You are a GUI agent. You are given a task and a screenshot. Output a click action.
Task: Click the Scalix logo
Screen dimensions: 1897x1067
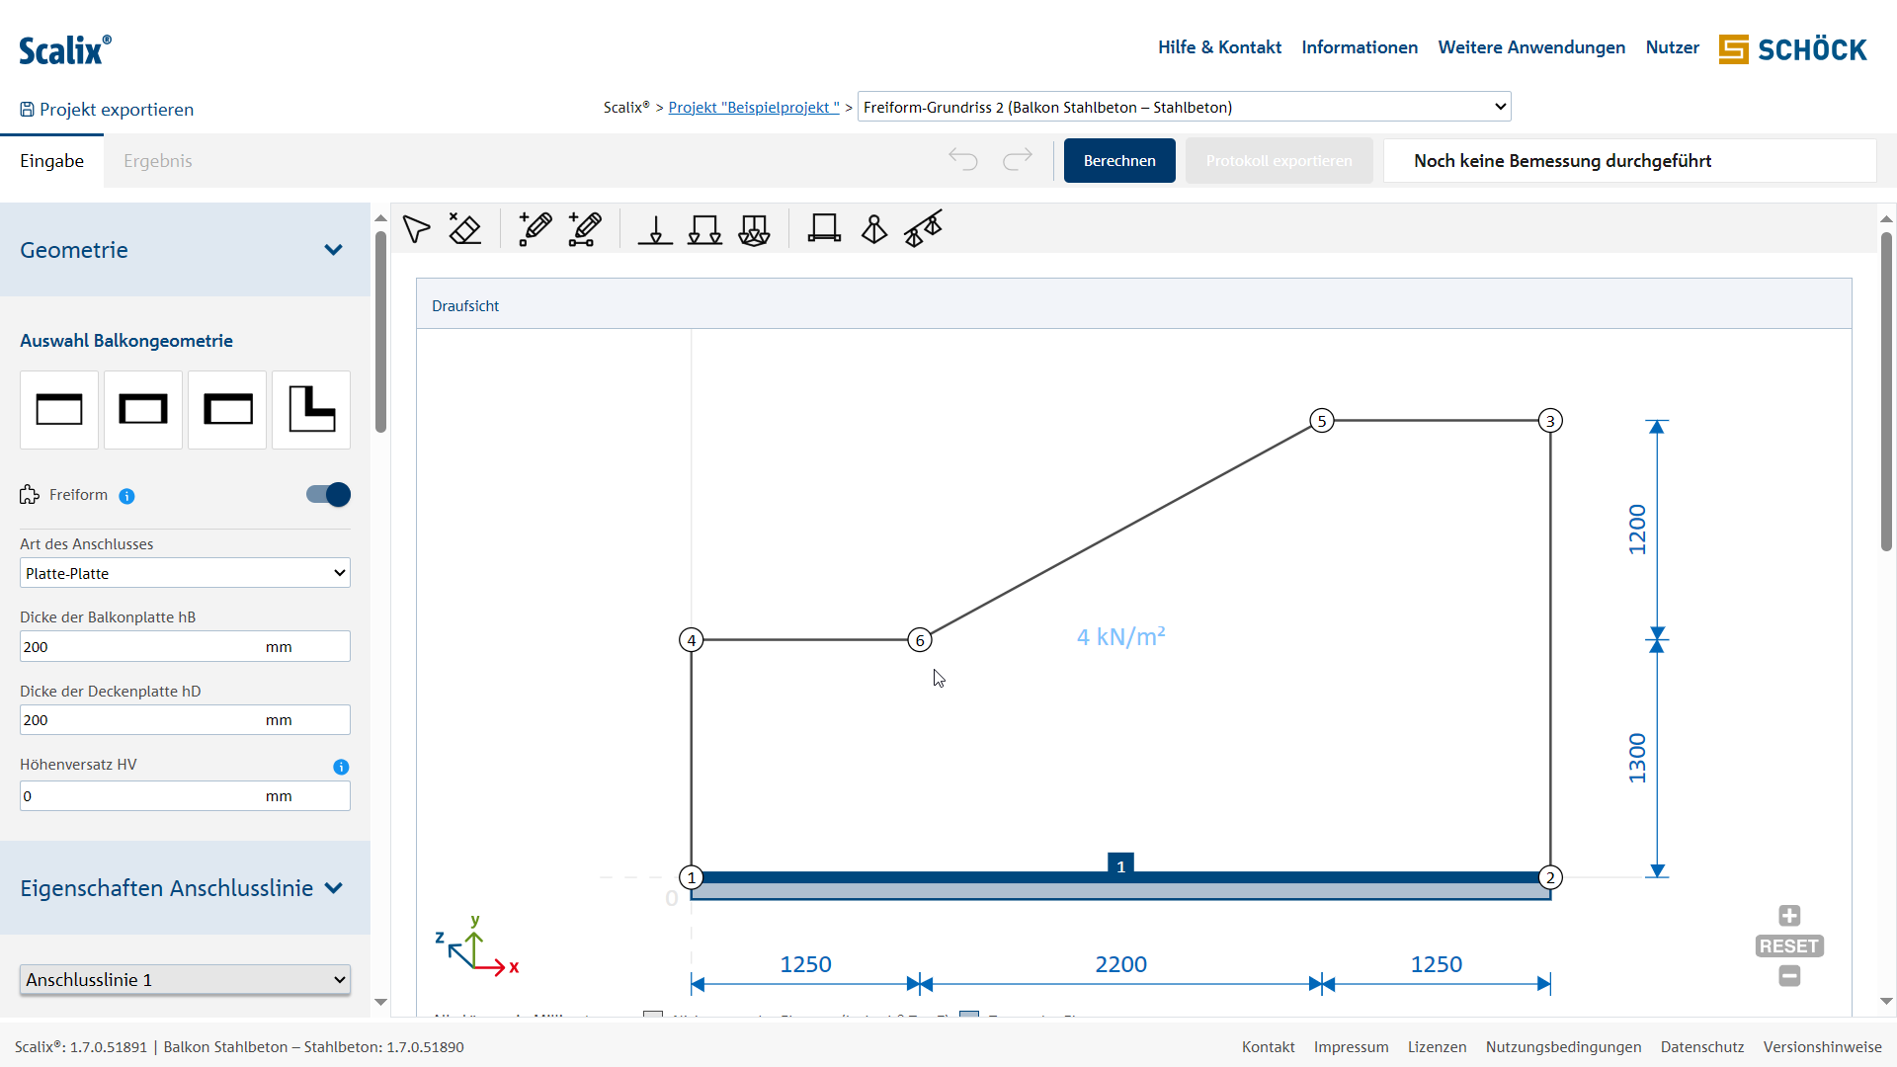65,49
